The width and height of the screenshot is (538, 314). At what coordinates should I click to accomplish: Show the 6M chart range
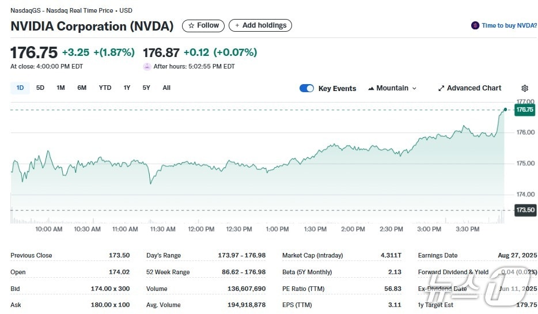click(82, 88)
